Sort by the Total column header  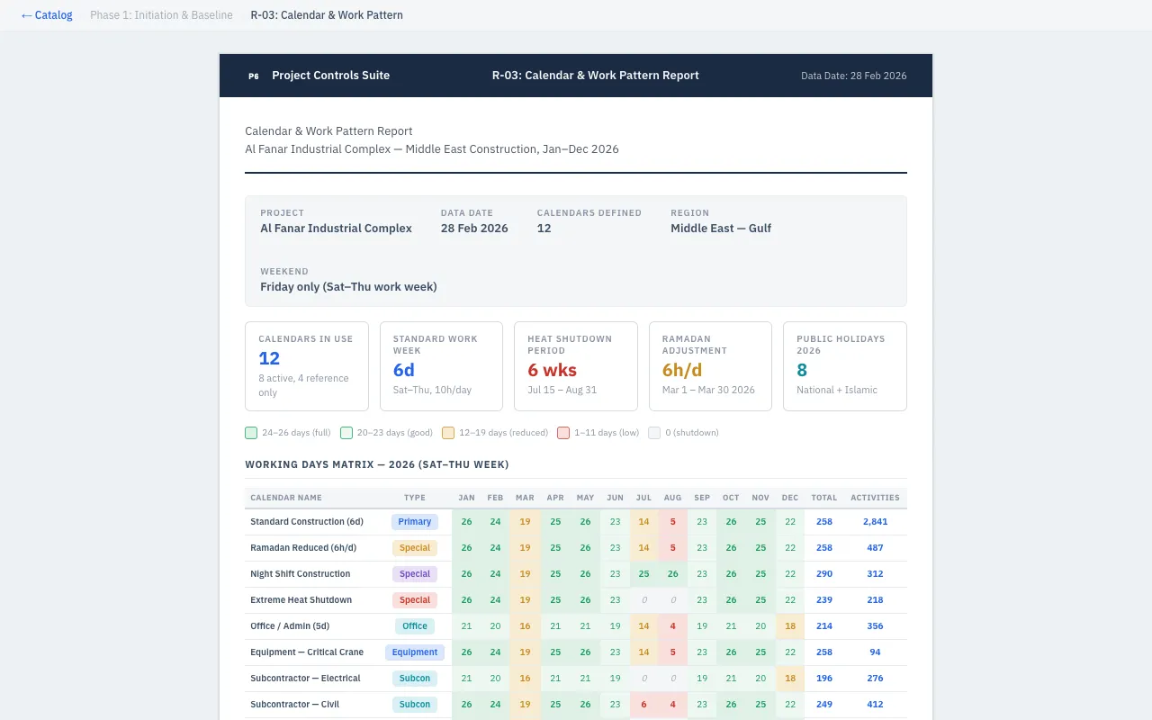[823, 498]
